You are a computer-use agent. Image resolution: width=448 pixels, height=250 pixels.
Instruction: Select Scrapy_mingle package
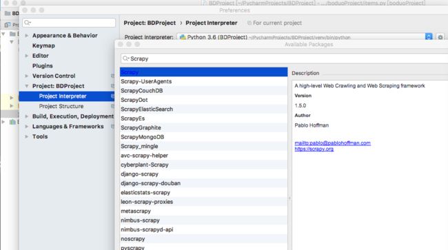click(x=204, y=146)
